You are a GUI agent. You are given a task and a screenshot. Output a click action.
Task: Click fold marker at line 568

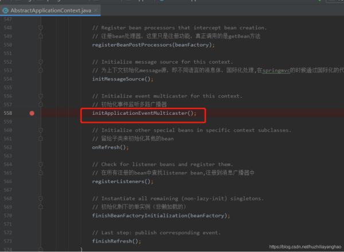coord(41,199)
